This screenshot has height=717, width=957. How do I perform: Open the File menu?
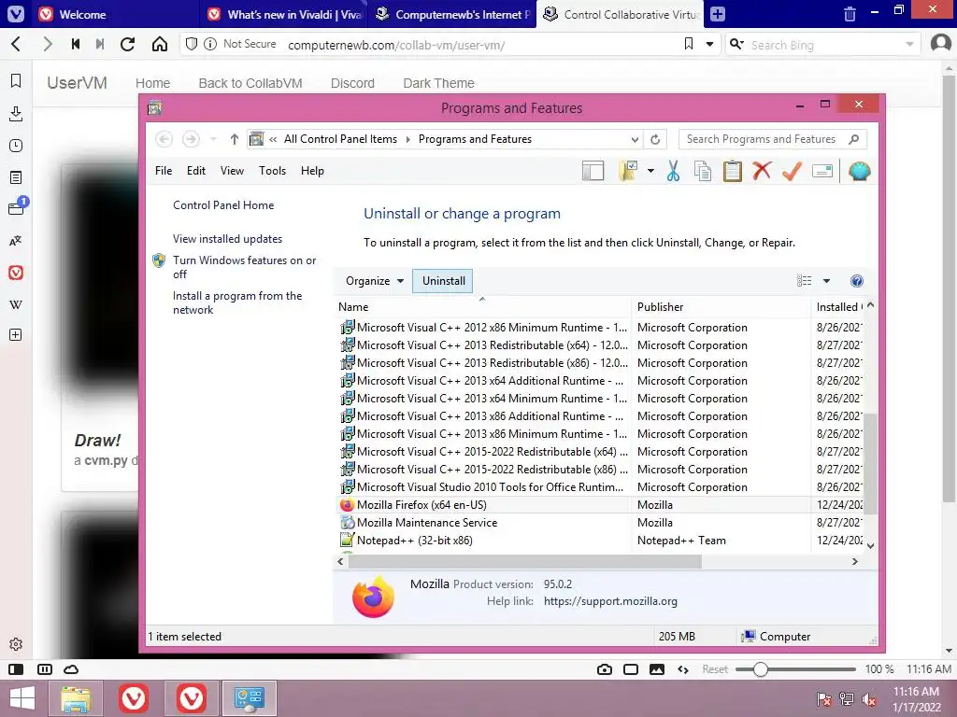164,172
